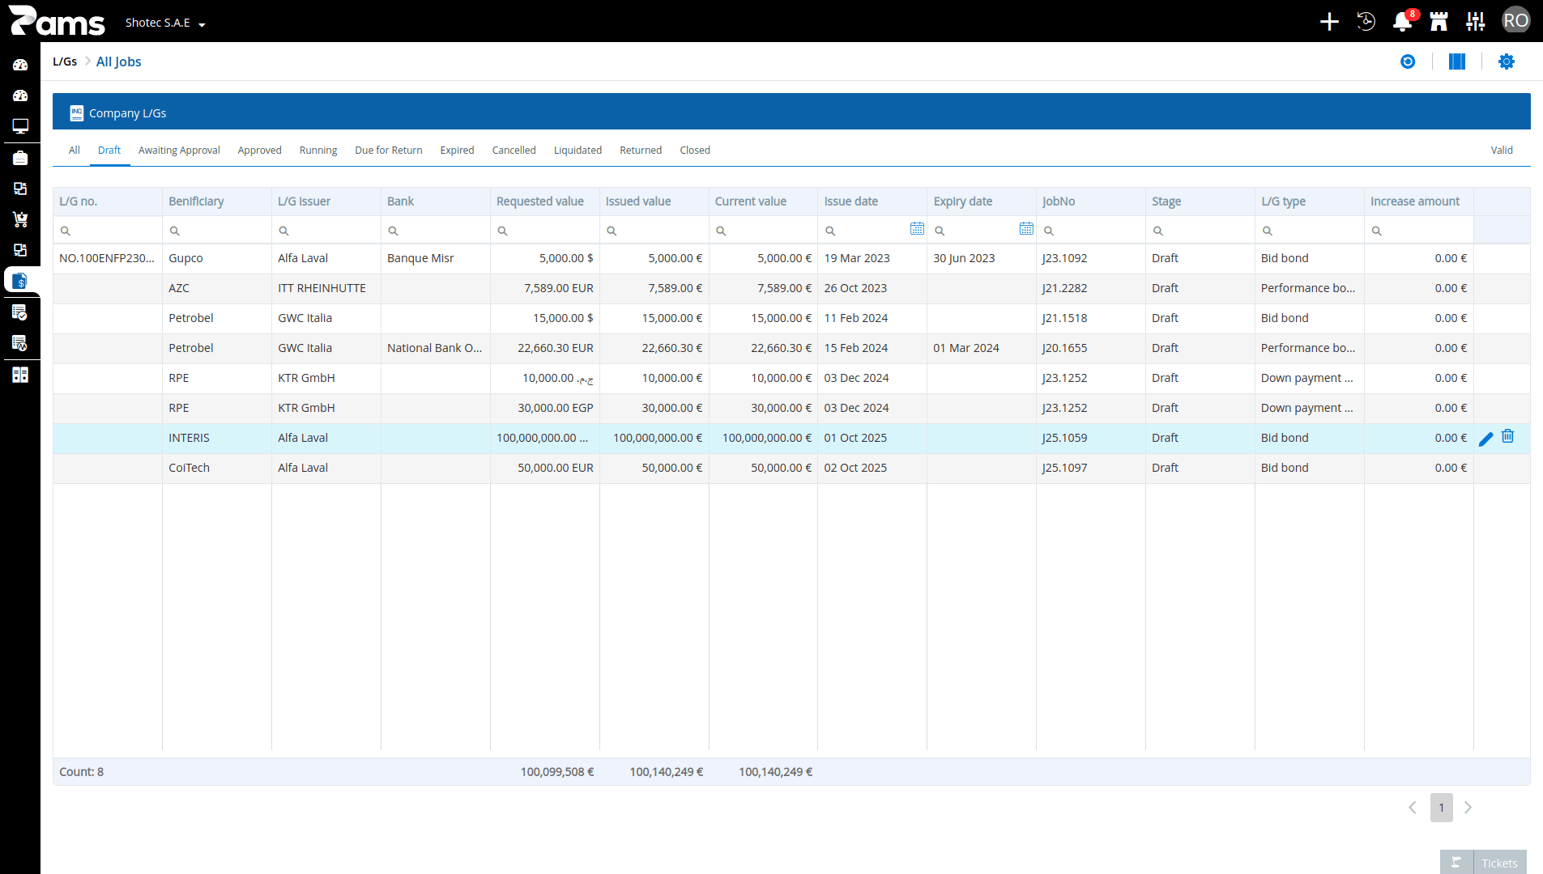
Task: Focus the Bank column filter field
Action: pyautogui.click(x=436, y=231)
